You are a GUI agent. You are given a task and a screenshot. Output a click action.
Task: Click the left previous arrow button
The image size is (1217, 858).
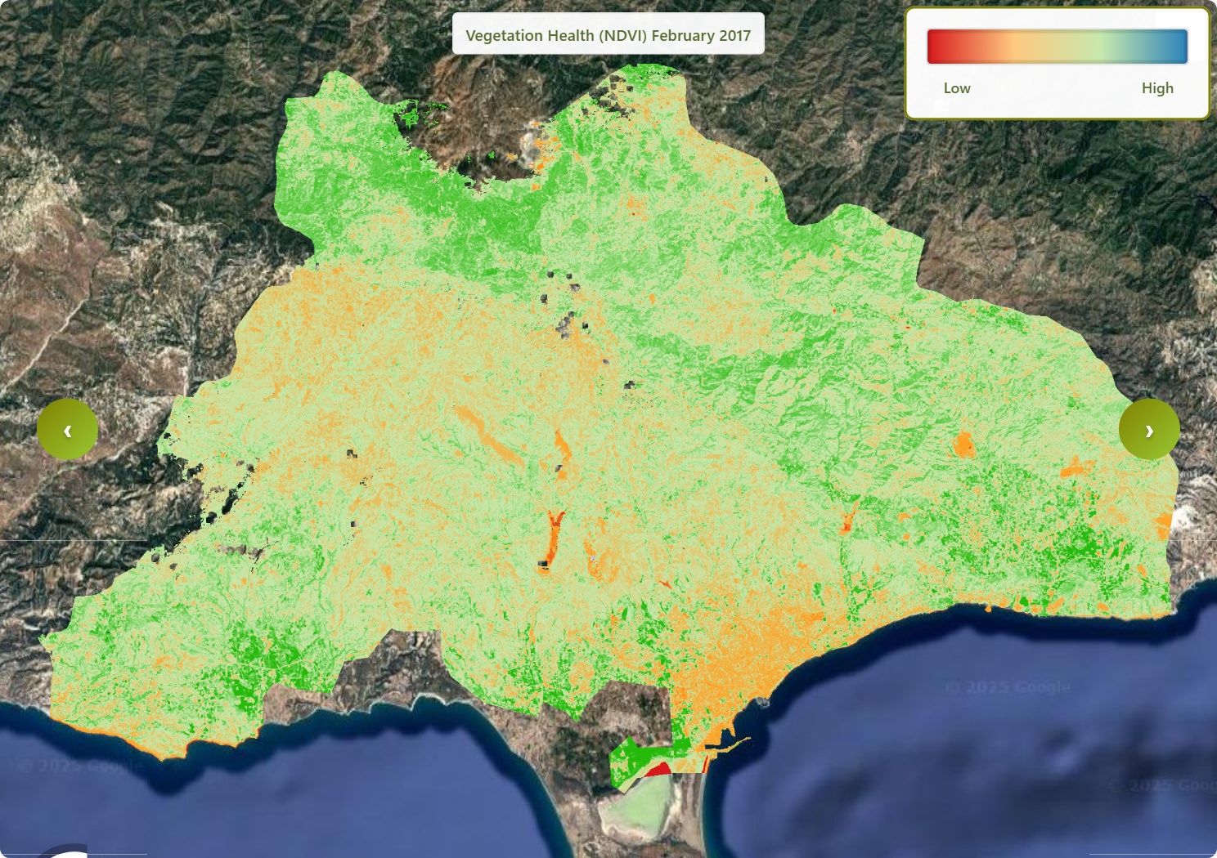pos(67,430)
